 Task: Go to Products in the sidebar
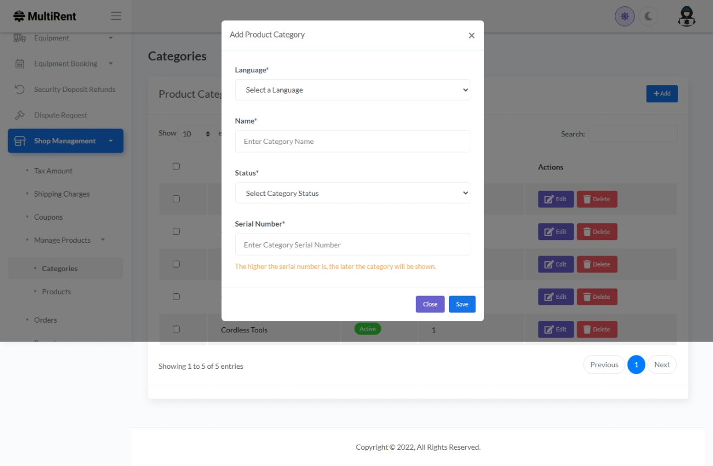(57, 291)
